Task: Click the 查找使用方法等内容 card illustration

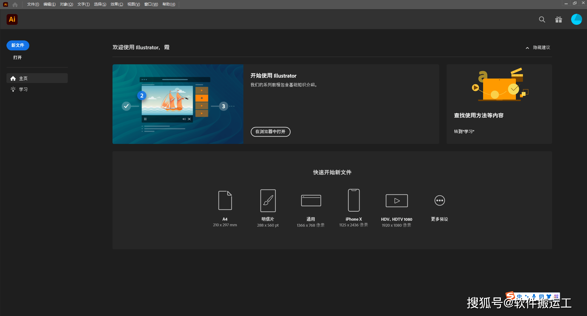Action: (x=500, y=85)
